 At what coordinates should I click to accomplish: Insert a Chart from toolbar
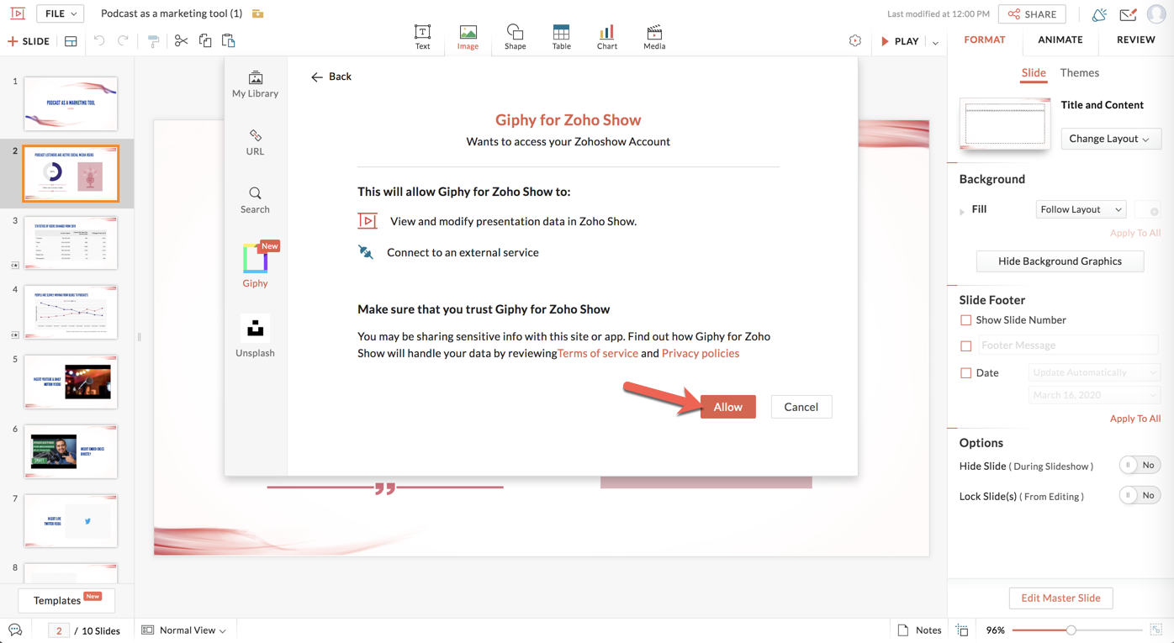click(x=606, y=37)
